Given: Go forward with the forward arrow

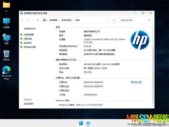Looking at the screenshot, I should tap(28, 20).
